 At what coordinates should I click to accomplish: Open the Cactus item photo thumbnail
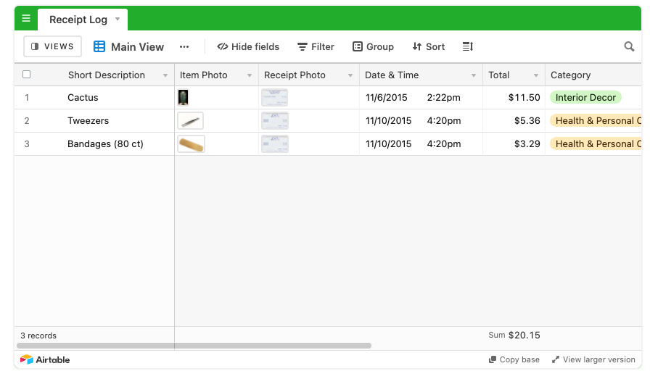click(x=184, y=97)
